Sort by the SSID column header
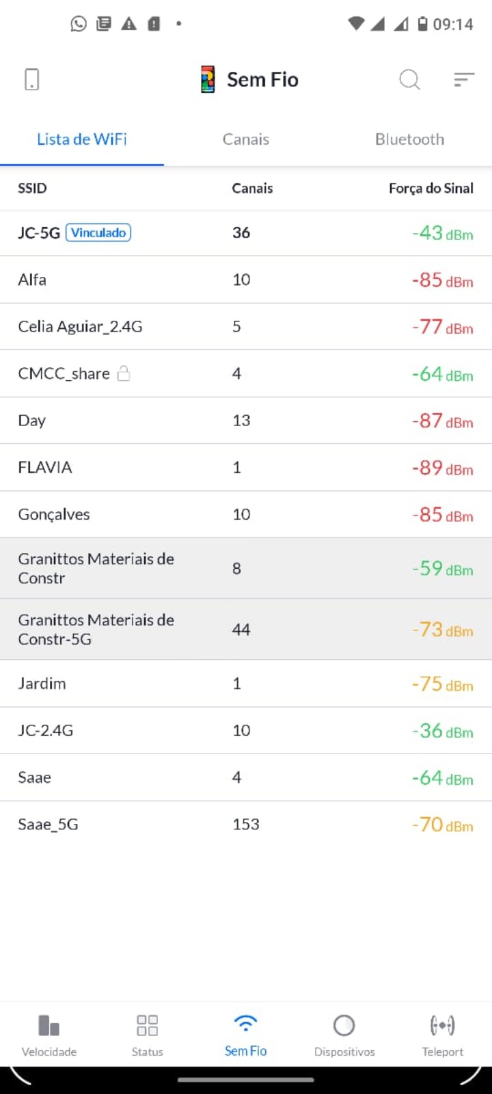This screenshot has width=492, height=1094. tap(32, 188)
